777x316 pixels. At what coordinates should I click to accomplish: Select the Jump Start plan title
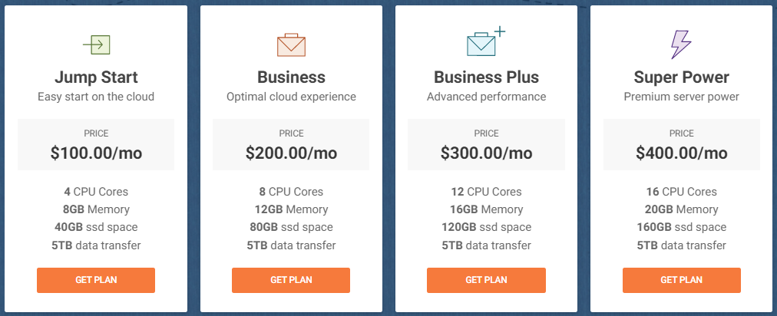tap(96, 77)
